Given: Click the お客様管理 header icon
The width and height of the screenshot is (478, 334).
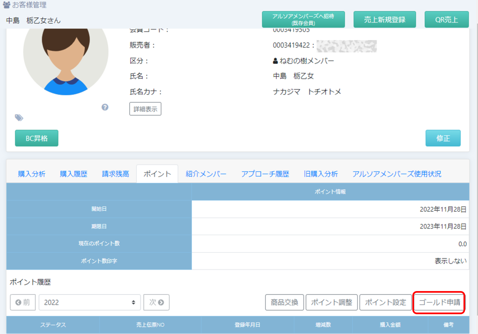Looking at the screenshot, I should coord(7,5).
